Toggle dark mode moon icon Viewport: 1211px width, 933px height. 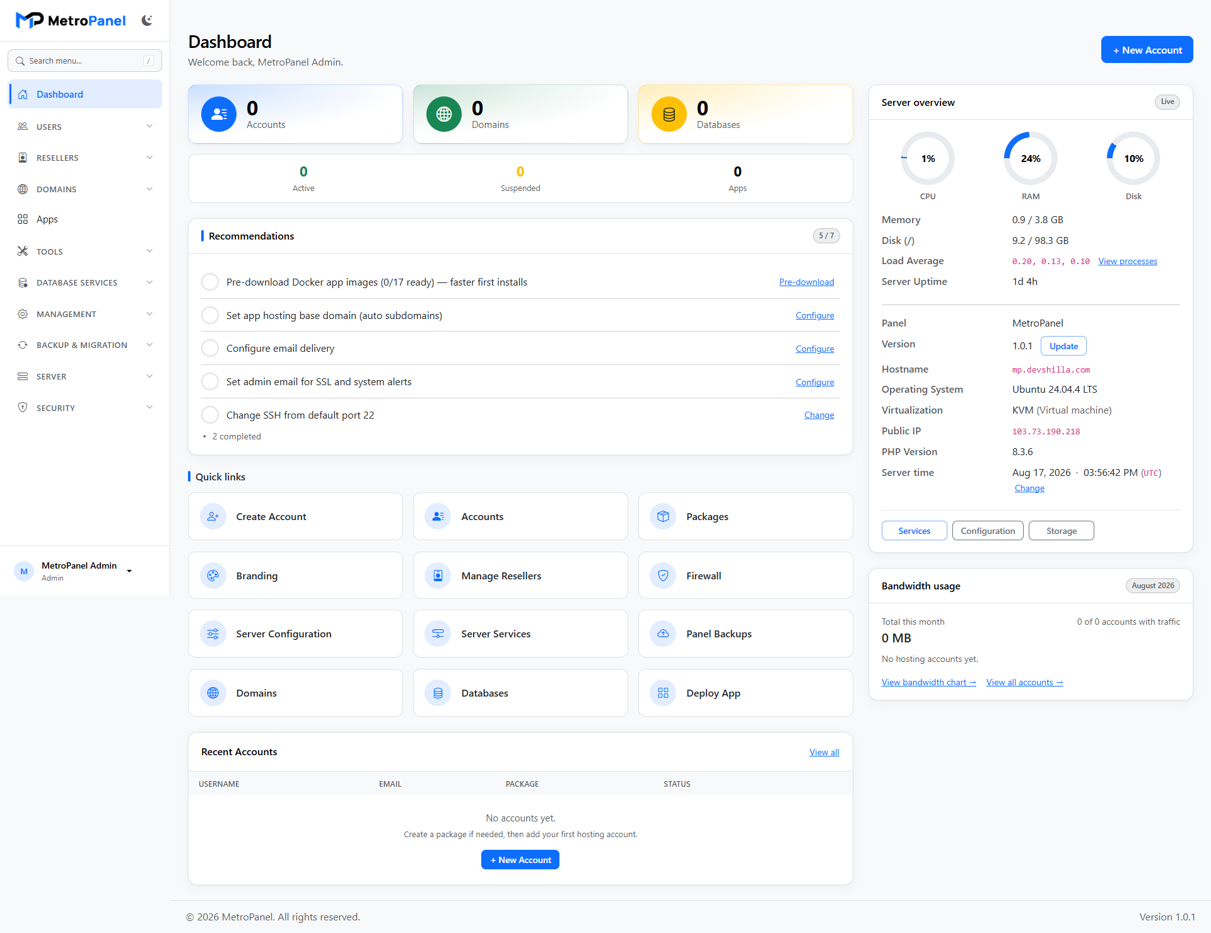(x=147, y=21)
